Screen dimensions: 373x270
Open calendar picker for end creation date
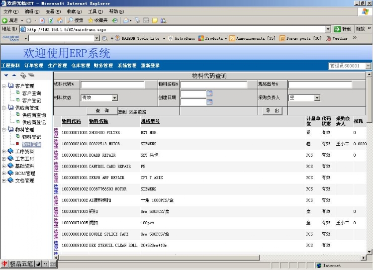point(209,101)
